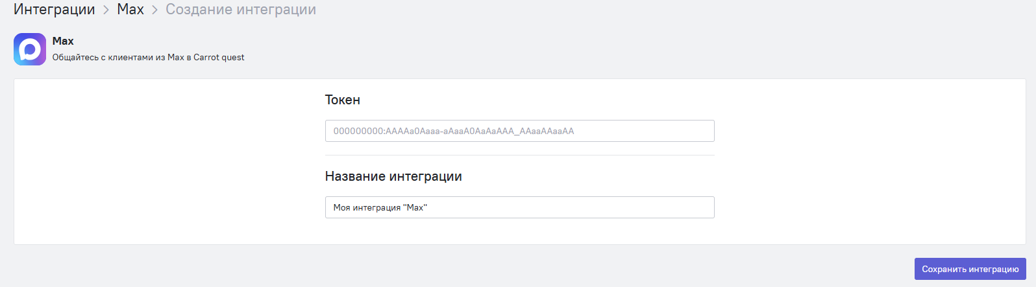Click divider line between Токен and Название
Image resolution: width=1036 pixels, height=287 pixels.
click(x=519, y=155)
